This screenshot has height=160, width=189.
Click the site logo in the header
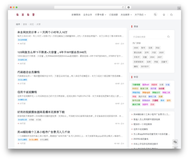pos(25,15)
